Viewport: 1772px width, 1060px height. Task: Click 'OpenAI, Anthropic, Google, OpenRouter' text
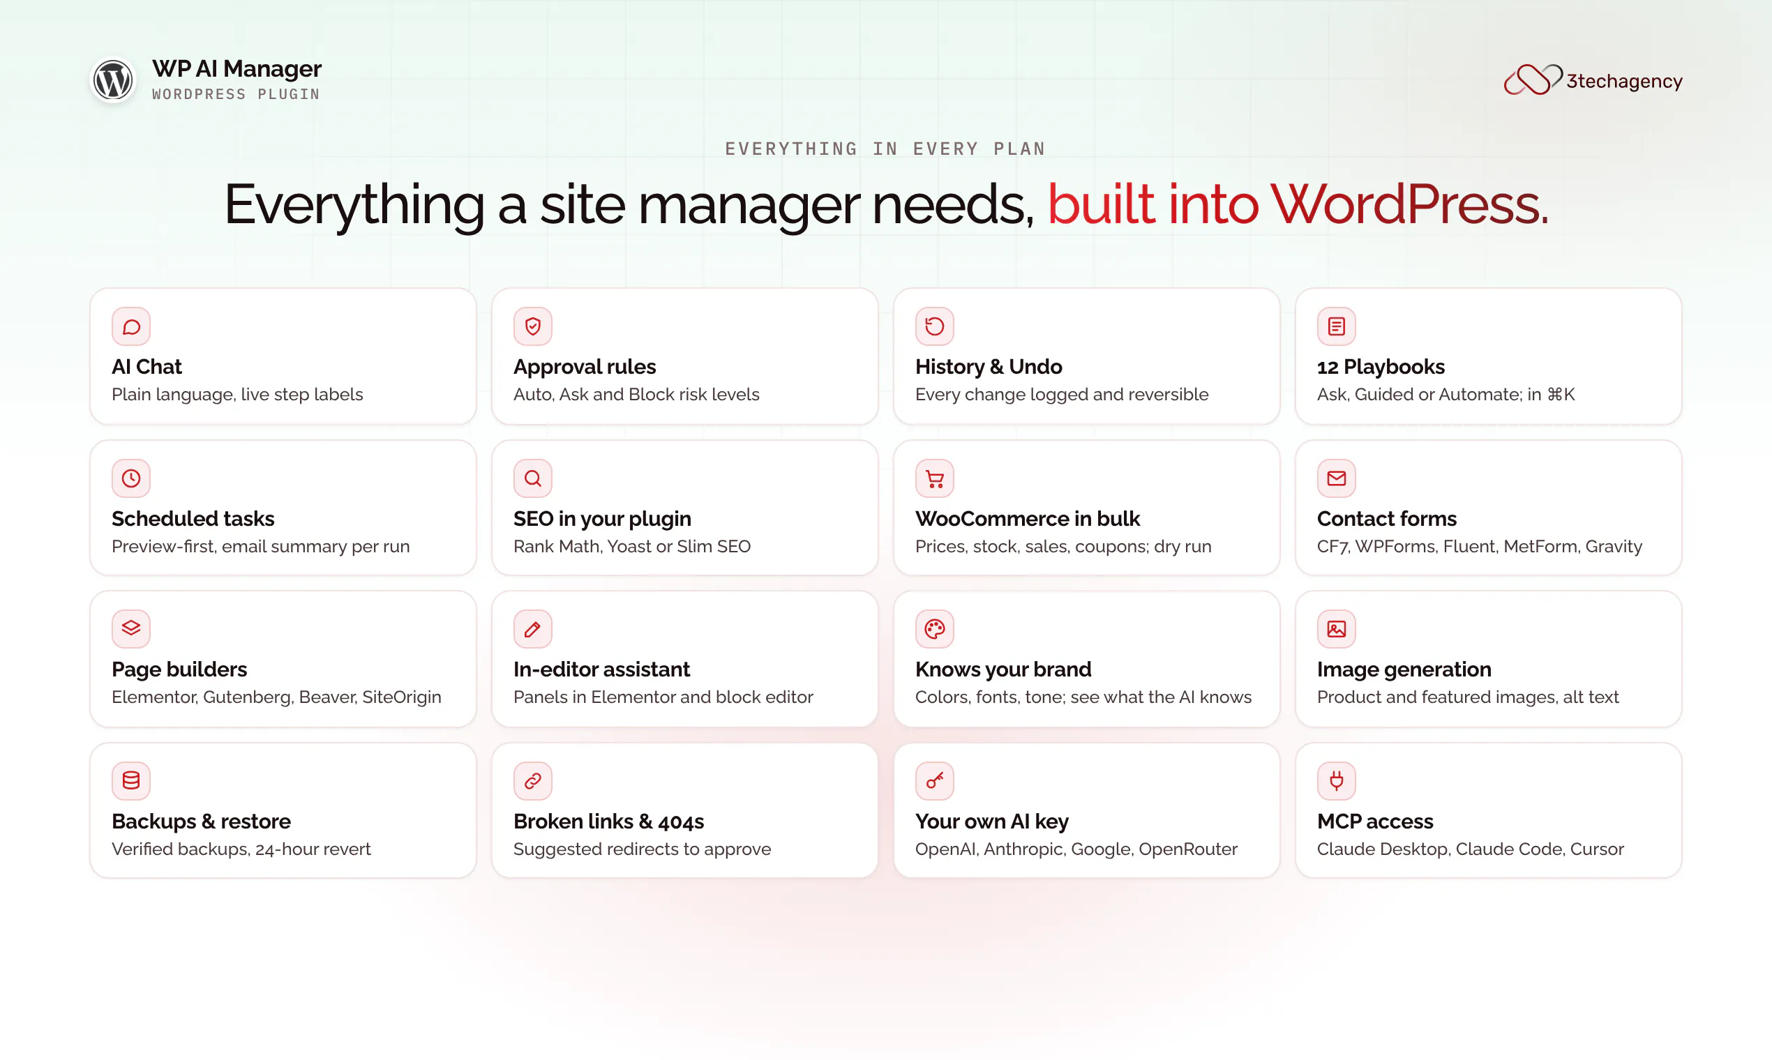1076,849
